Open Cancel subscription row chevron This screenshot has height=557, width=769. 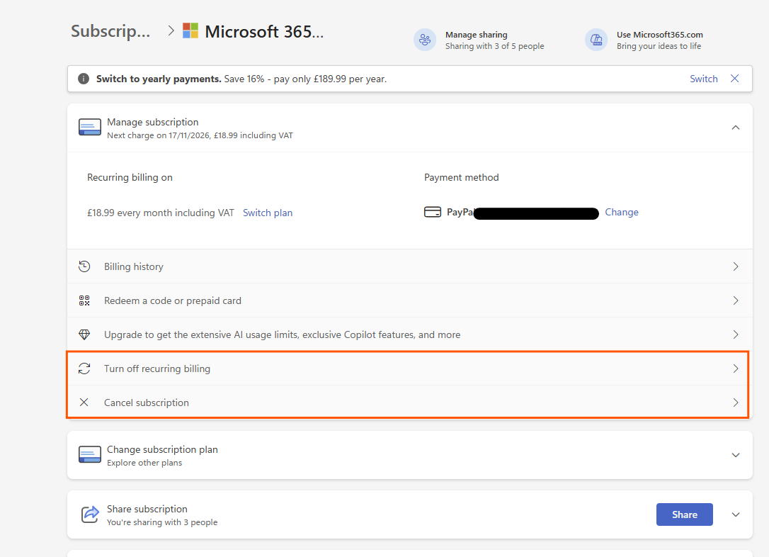(736, 403)
